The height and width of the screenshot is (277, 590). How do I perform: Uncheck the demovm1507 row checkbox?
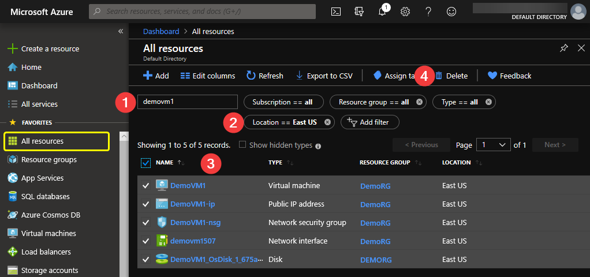[x=145, y=241]
